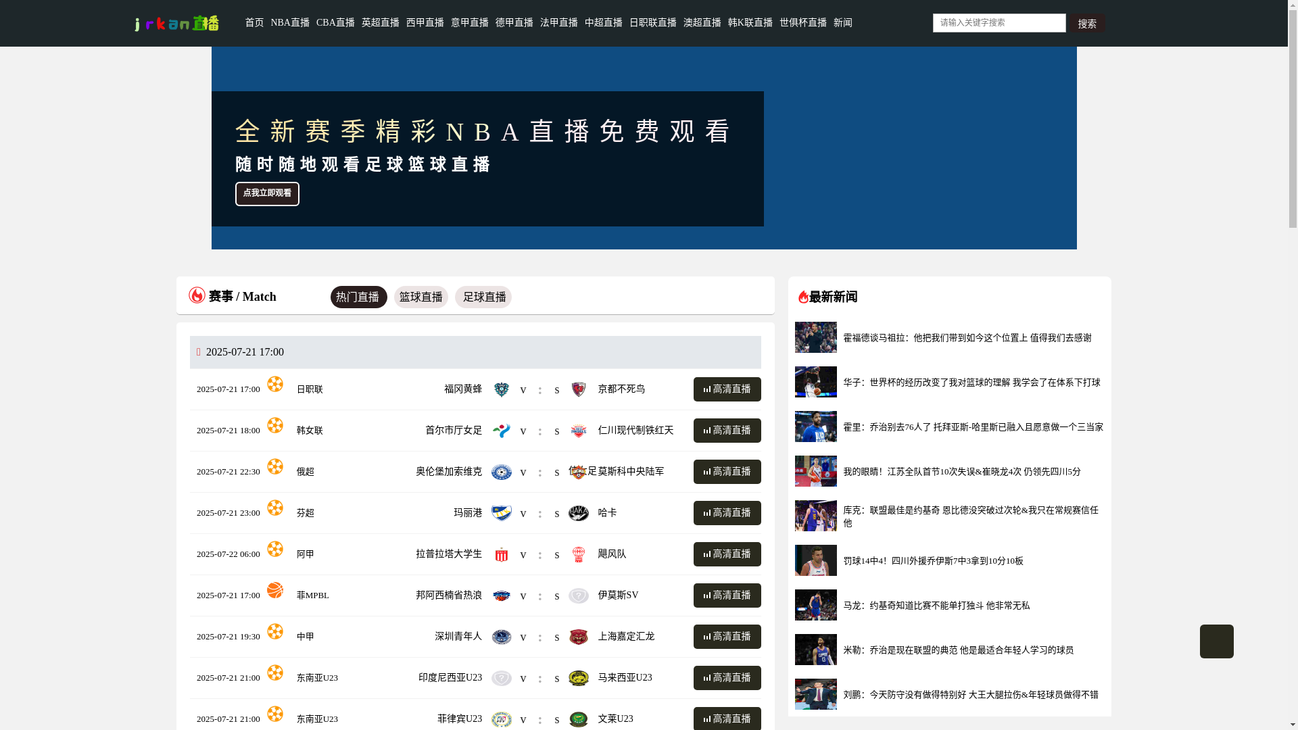The width and height of the screenshot is (1298, 730).
Task: Click the 2025-07-21 17:00 date header
Action: [475, 352]
